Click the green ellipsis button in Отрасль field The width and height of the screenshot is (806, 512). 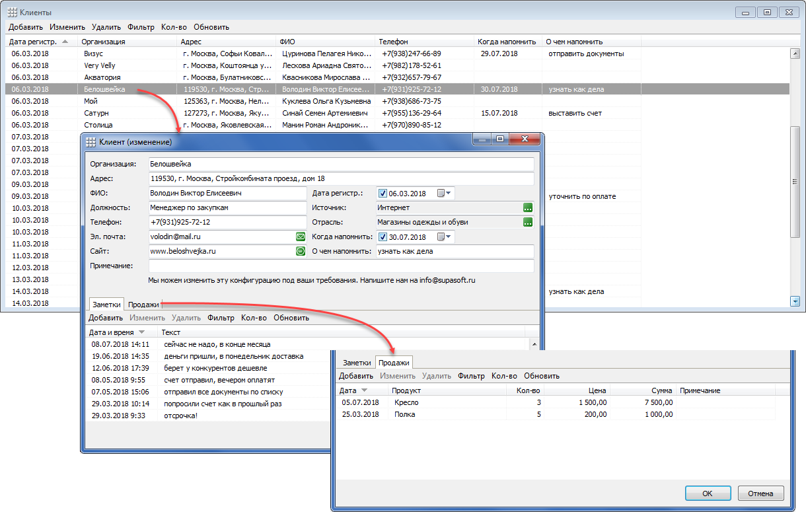coord(527,222)
